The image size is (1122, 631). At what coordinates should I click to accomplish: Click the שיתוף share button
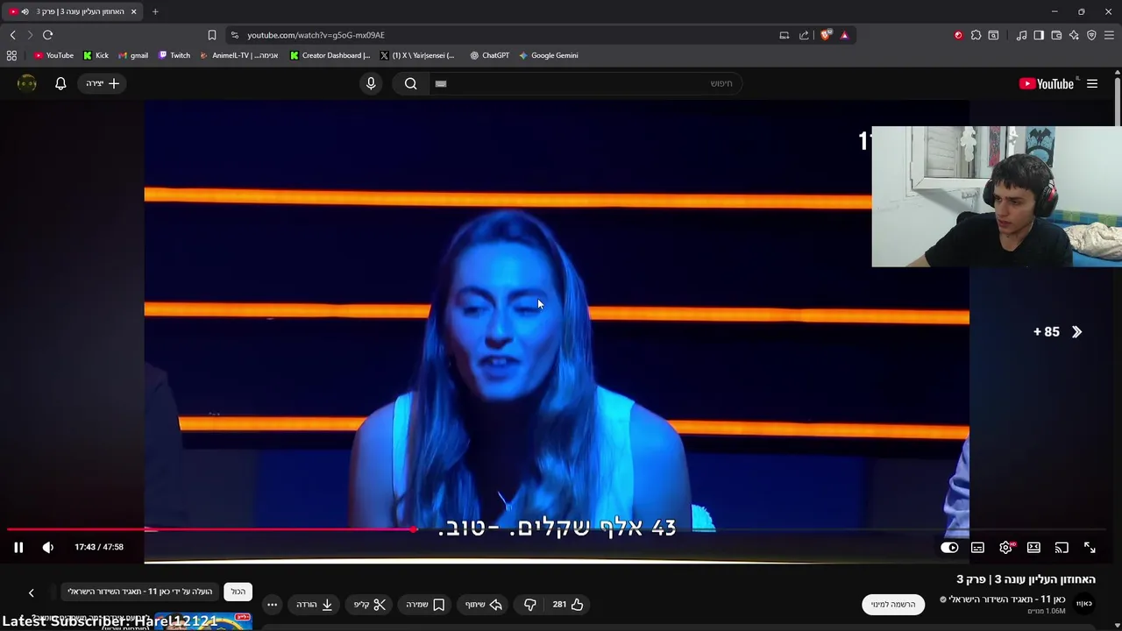[x=483, y=604]
